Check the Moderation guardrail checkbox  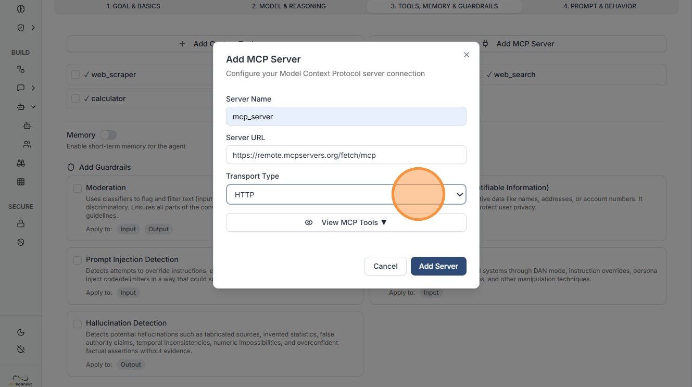click(x=78, y=188)
